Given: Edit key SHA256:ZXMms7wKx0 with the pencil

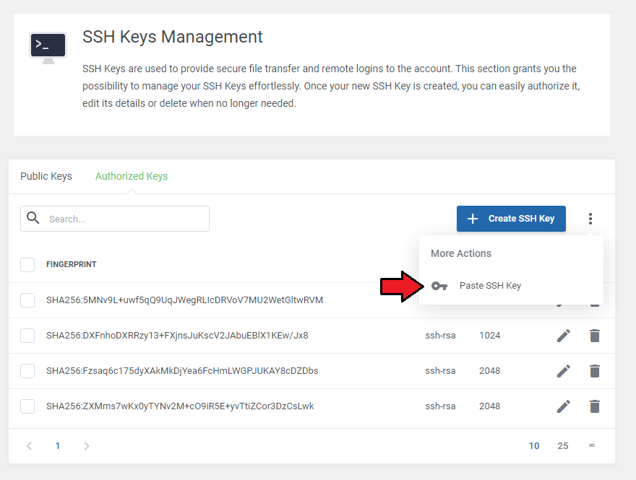Looking at the screenshot, I should pos(564,406).
